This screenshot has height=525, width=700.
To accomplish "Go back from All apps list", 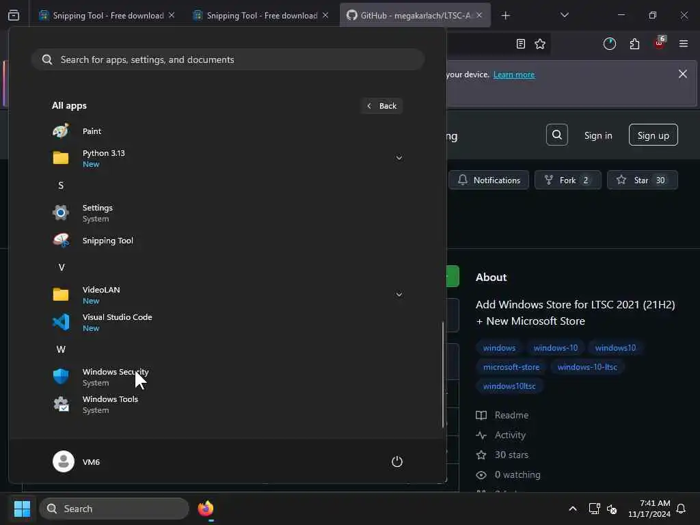I will click(x=382, y=106).
